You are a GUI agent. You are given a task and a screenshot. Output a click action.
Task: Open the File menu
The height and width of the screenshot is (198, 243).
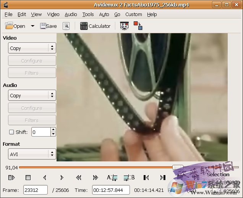[x=8, y=14]
